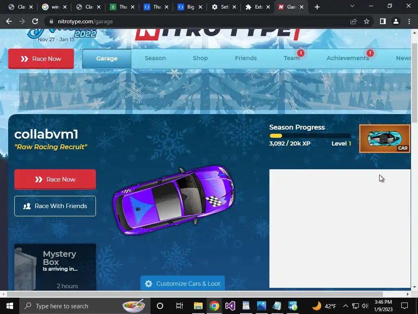Open the Garage nav tab
Image resolution: width=418 pixels, height=314 pixels.
point(107,58)
